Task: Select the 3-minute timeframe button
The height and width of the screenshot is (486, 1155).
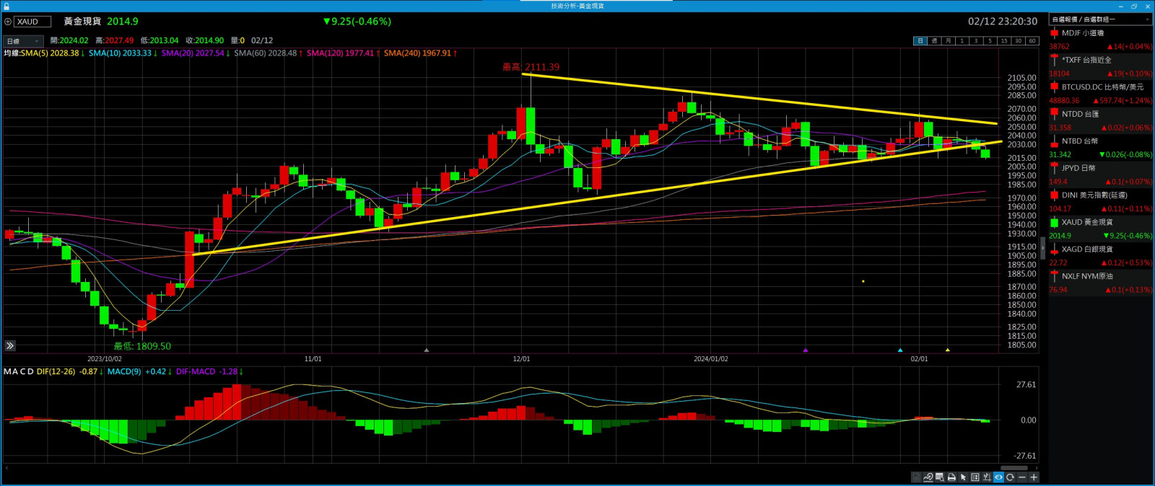Action: (x=976, y=41)
